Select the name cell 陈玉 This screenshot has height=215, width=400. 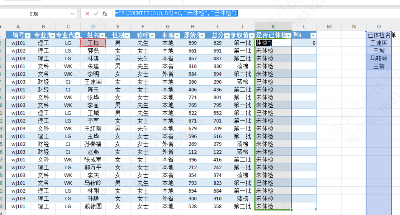tap(93, 90)
